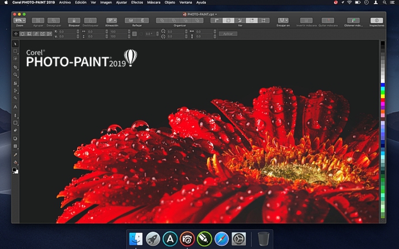The width and height of the screenshot is (399, 249).
Task: Activate the Eraser tool
Action: tap(15, 130)
